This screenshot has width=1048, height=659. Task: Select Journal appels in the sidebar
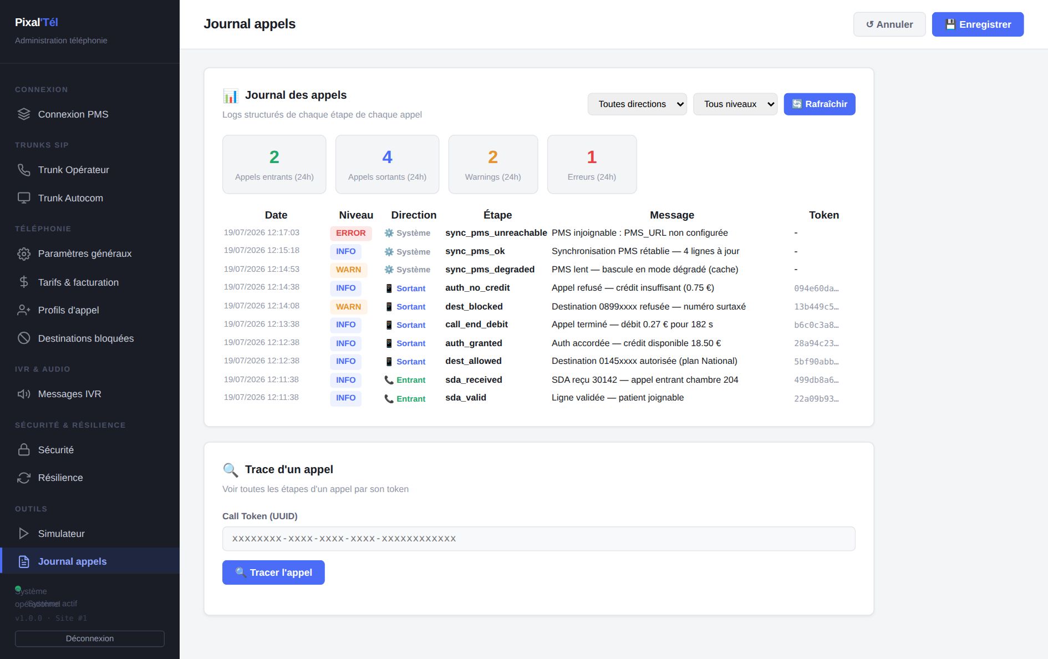pyautogui.click(x=90, y=561)
